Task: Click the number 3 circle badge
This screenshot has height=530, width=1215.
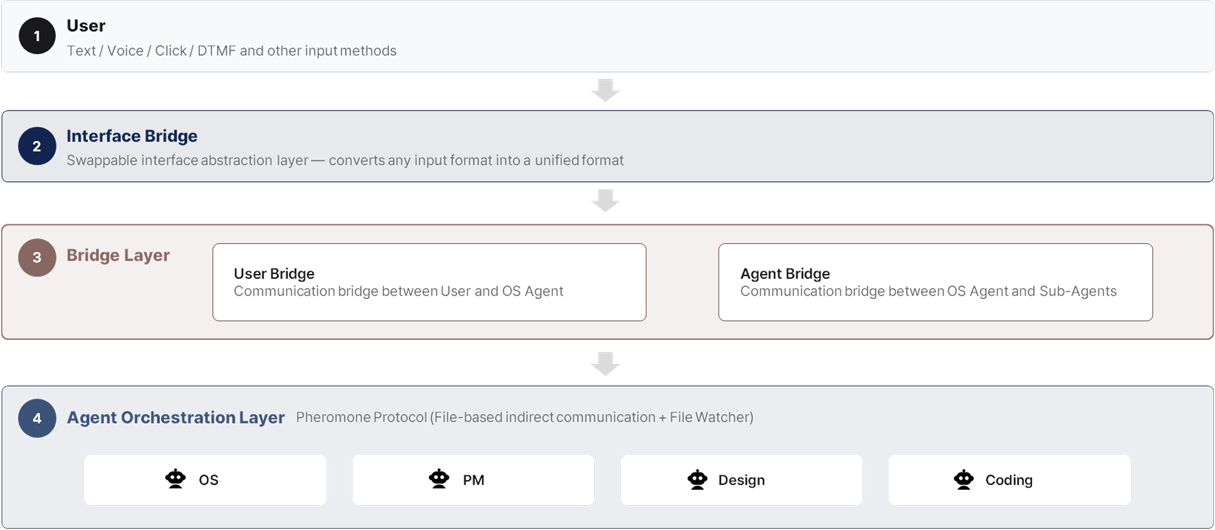Action: point(37,258)
